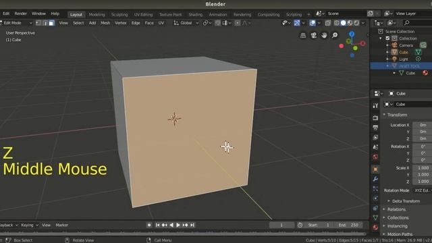Click the red X axis gizmo

363,43
